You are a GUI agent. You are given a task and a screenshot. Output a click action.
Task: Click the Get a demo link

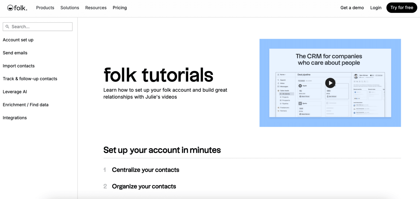[x=352, y=8]
